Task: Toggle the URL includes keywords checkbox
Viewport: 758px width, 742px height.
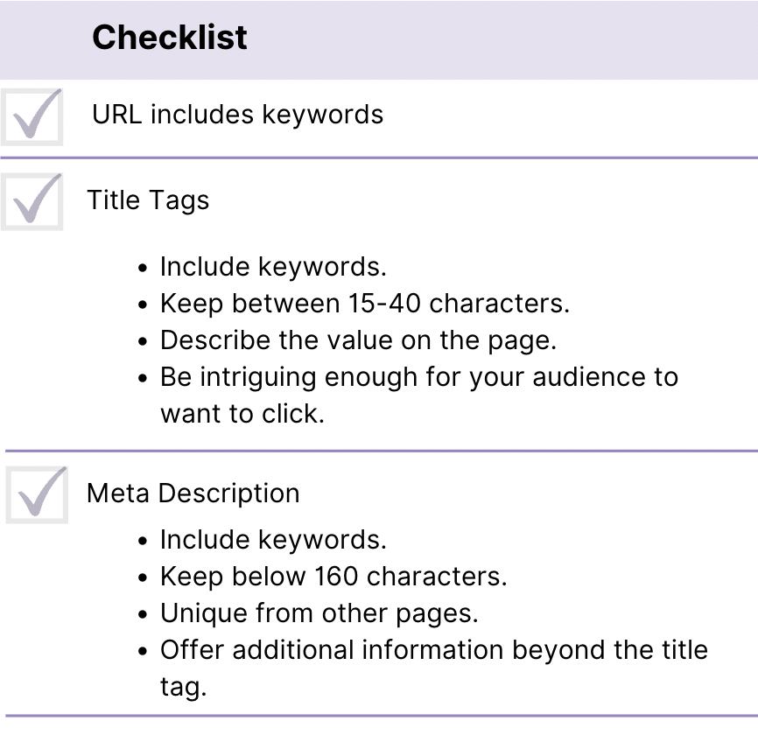Action: click(32, 115)
